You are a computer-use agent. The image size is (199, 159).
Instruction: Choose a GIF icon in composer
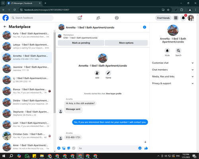coord(74,148)
